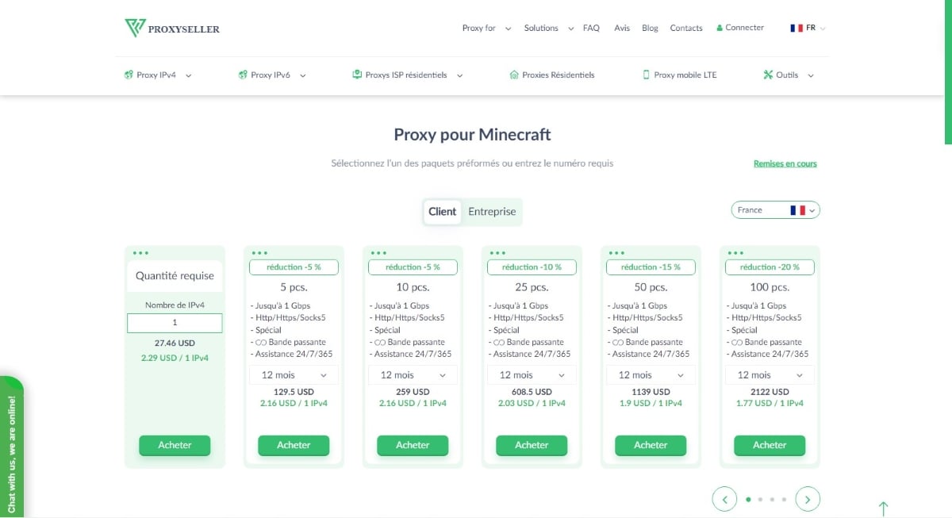Click the scroll-to-top arrow
Screen dimensions: 952x518
883,508
